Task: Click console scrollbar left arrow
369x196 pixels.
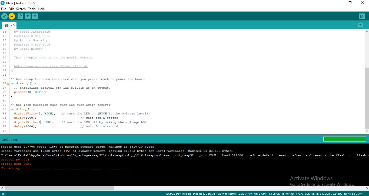Action: [x=2, y=188]
